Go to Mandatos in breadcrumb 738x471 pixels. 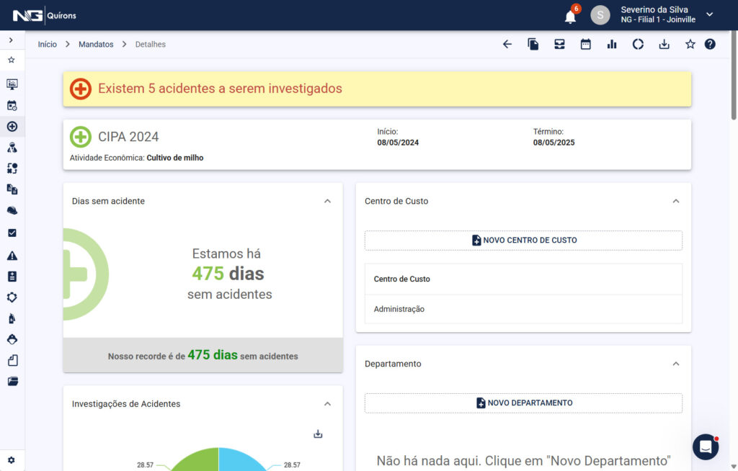(x=96, y=44)
